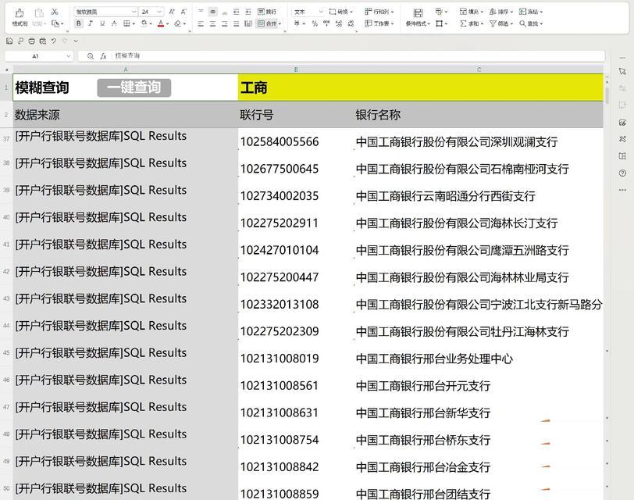This screenshot has width=634, height=500.
Task: Click the borders grid icon
Action: [x=126, y=23]
